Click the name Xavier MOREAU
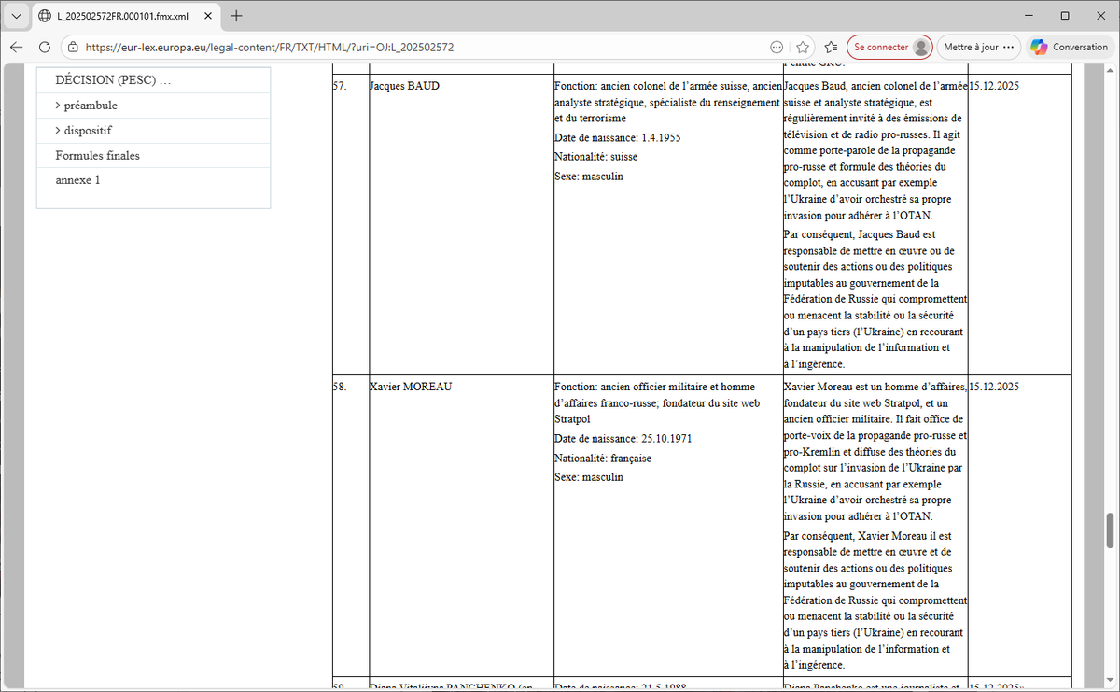 pyautogui.click(x=411, y=387)
